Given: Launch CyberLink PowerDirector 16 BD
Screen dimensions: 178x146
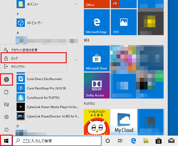Looking at the screenshot, I should pyautogui.click(x=48, y=116).
